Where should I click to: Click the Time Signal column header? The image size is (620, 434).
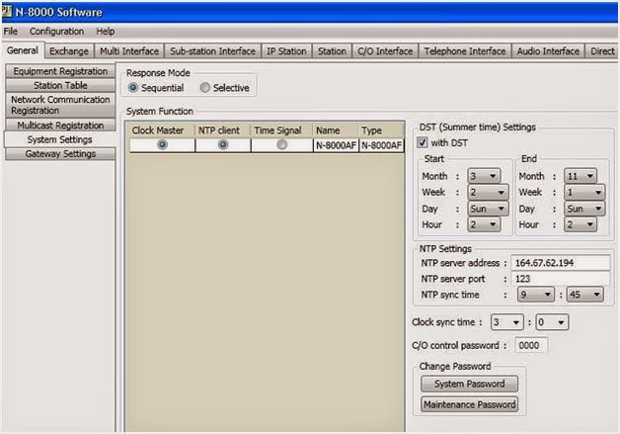[x=281, y=130]
